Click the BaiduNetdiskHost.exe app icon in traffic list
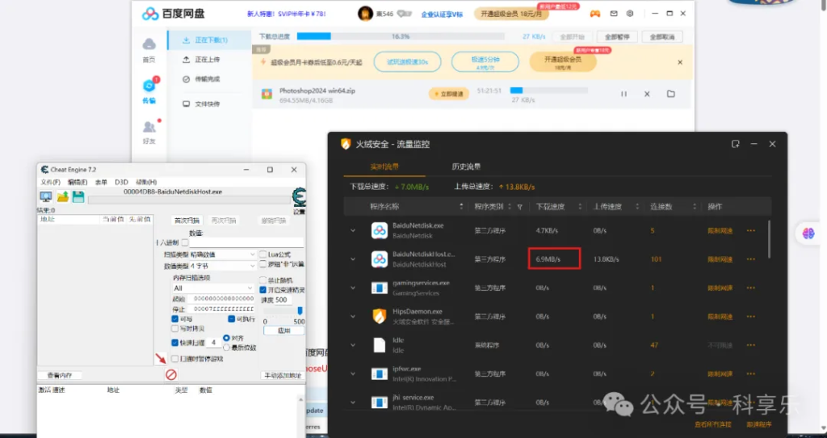827x438 pixels. (x=380, y=259)
